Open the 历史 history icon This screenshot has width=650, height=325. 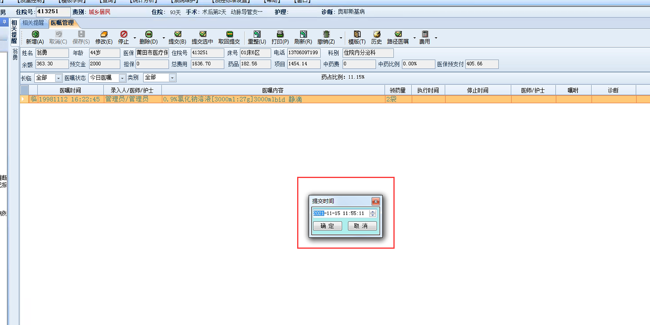(377, 34)
